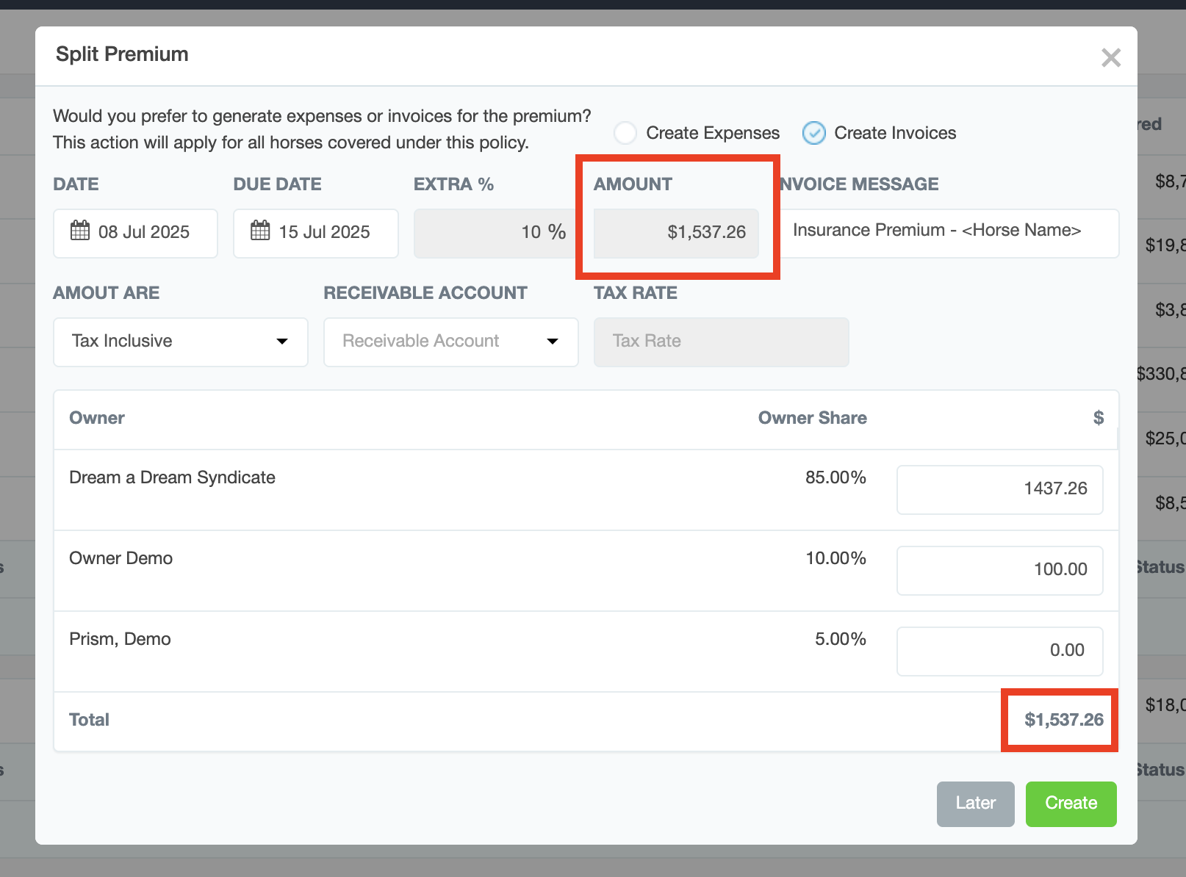Select the Create Invoices radio option

tap(813, 133)
